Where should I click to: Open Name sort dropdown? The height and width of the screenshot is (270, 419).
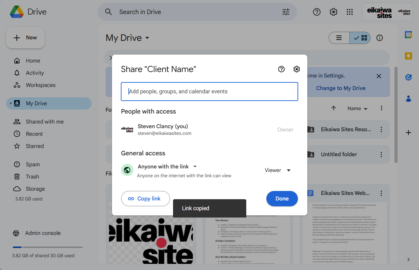coord(357,109)
